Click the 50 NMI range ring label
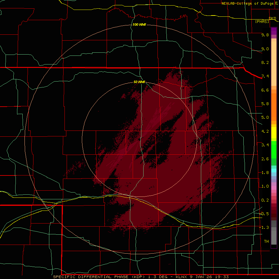279x279 pixels. 139,82
